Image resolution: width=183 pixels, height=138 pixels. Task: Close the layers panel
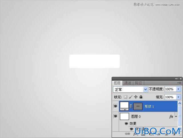pyautogui.click(x=180, y=79)
